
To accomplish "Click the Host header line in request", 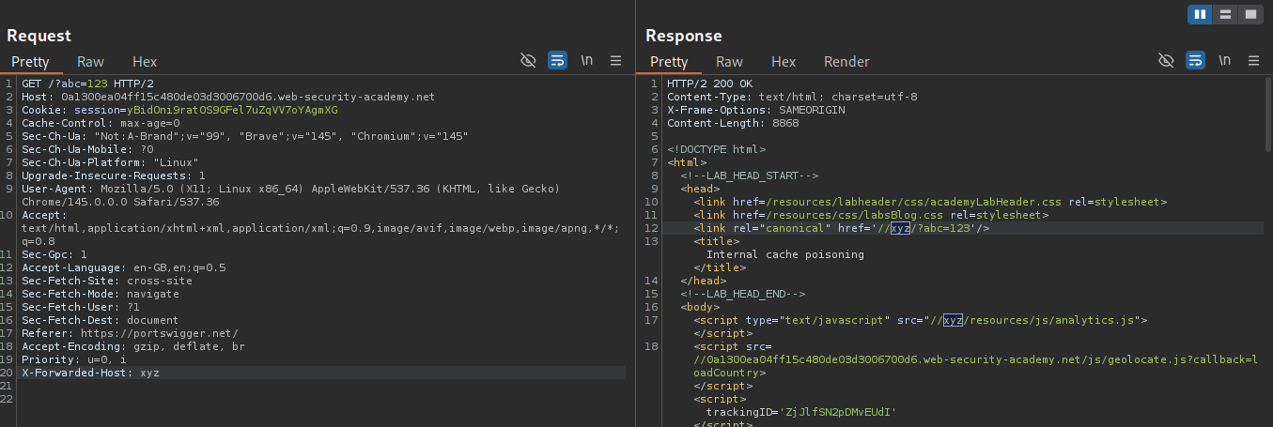I will click(x=228, y=97).
